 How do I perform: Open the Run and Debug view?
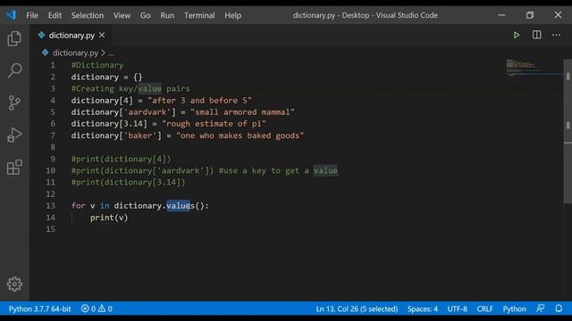point(14,135)
